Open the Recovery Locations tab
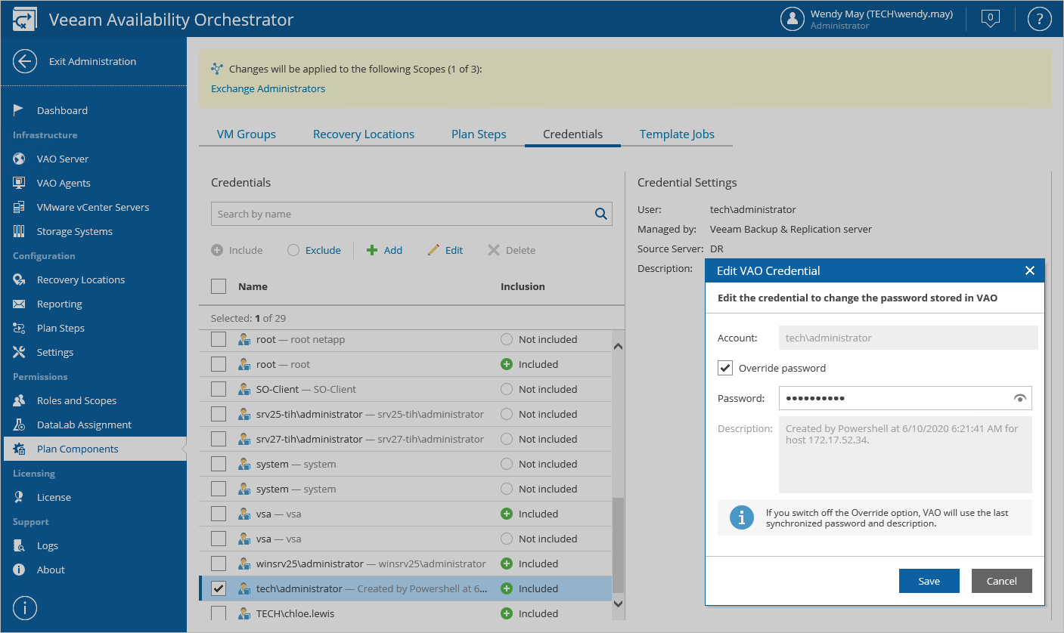This screenshot has height=633, width=1064. 364,134
